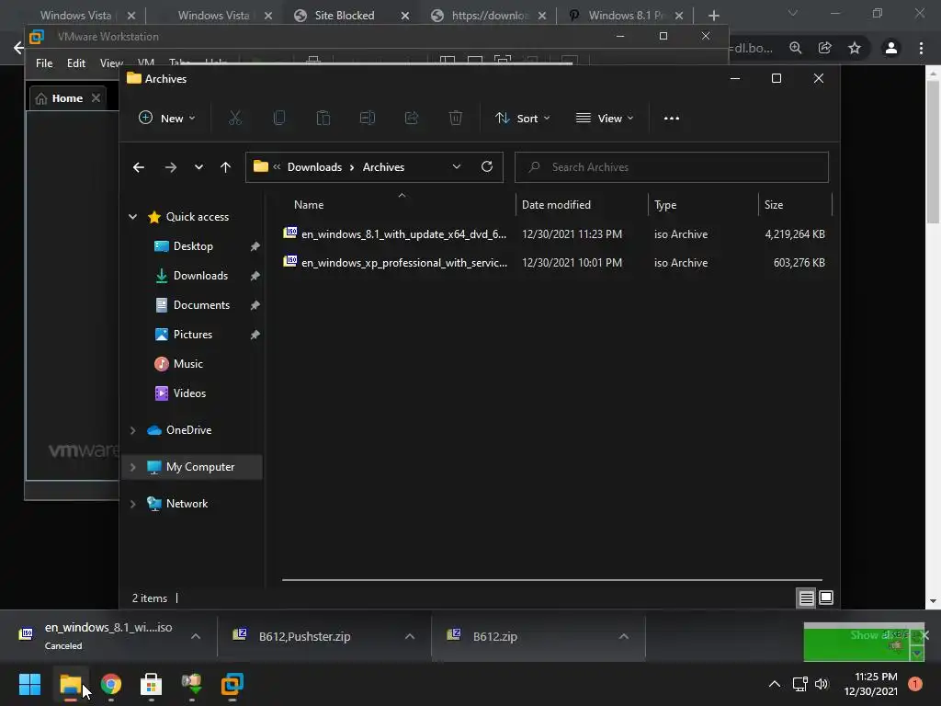This screenshot has width=941, height=706.
Task: Open the See more ellipsis menu
Action: coord(672,119)
